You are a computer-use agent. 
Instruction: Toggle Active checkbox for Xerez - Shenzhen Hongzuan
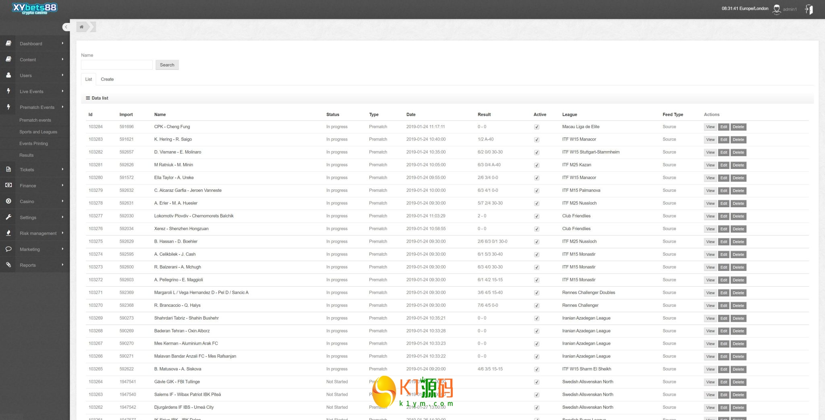pos(537,229)
